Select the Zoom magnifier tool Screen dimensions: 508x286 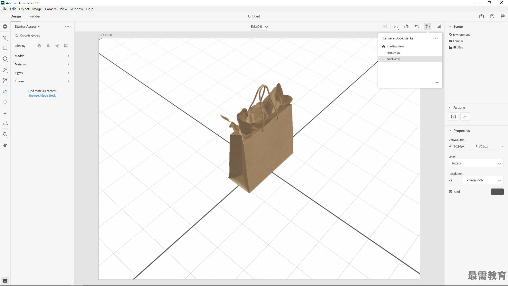tap(5, 135)
